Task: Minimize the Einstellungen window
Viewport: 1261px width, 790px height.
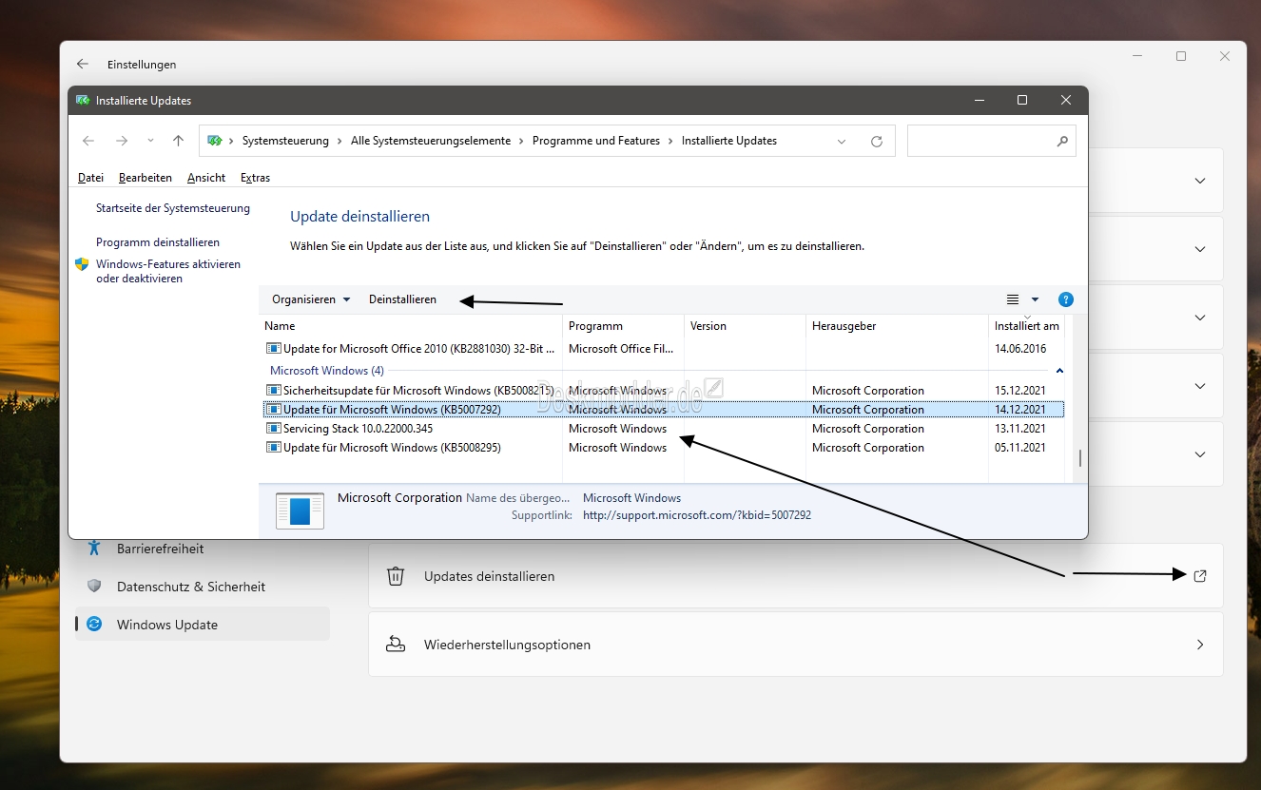Action: coord(1137,56)
